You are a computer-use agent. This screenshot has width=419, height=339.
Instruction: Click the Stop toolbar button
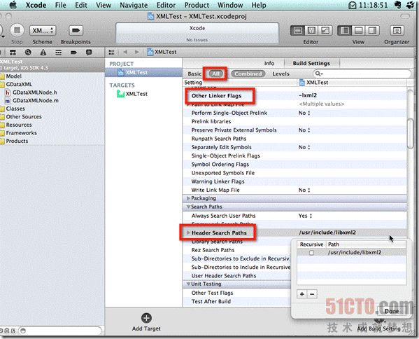pyautogui.click(x=17, y=30)
